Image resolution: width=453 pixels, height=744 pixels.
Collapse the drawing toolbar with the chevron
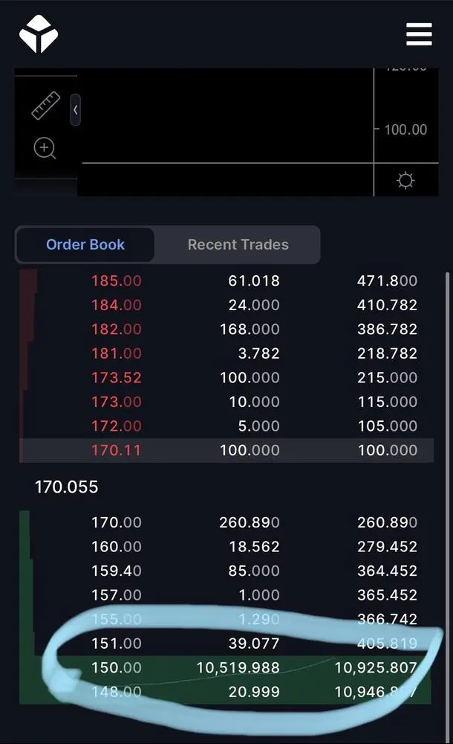(x=75, y=109)
